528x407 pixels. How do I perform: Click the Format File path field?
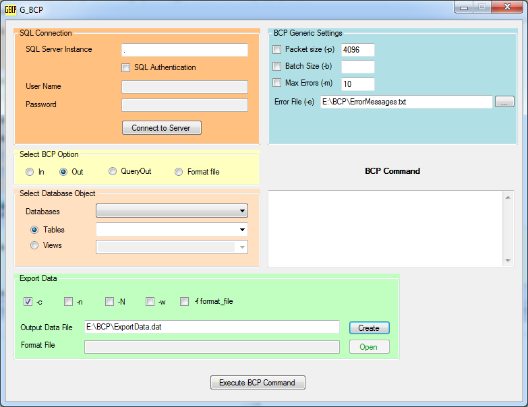click(212, 347)
